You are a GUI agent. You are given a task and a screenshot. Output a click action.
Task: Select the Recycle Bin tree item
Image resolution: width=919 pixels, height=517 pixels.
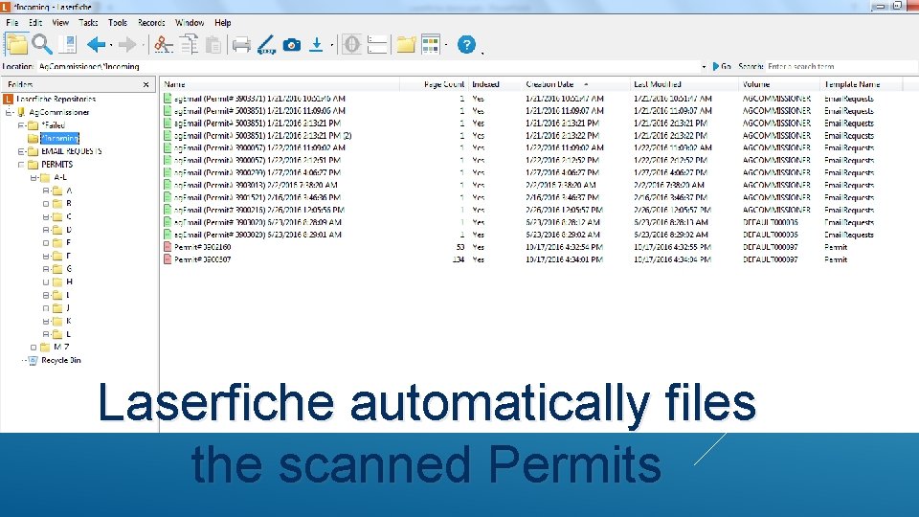pos(61,361)
